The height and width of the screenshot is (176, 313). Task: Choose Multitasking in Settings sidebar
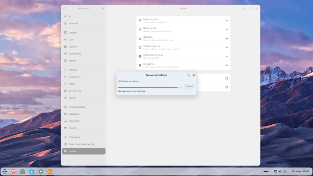point(83,54)
